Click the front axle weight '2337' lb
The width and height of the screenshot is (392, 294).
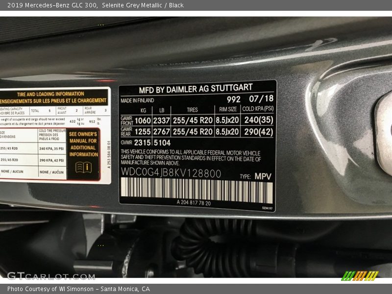tap(162, 121)
